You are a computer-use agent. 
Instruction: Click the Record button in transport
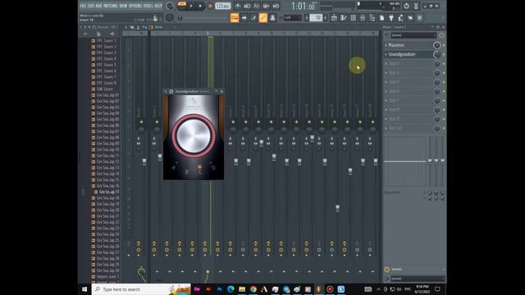[210, 6]
